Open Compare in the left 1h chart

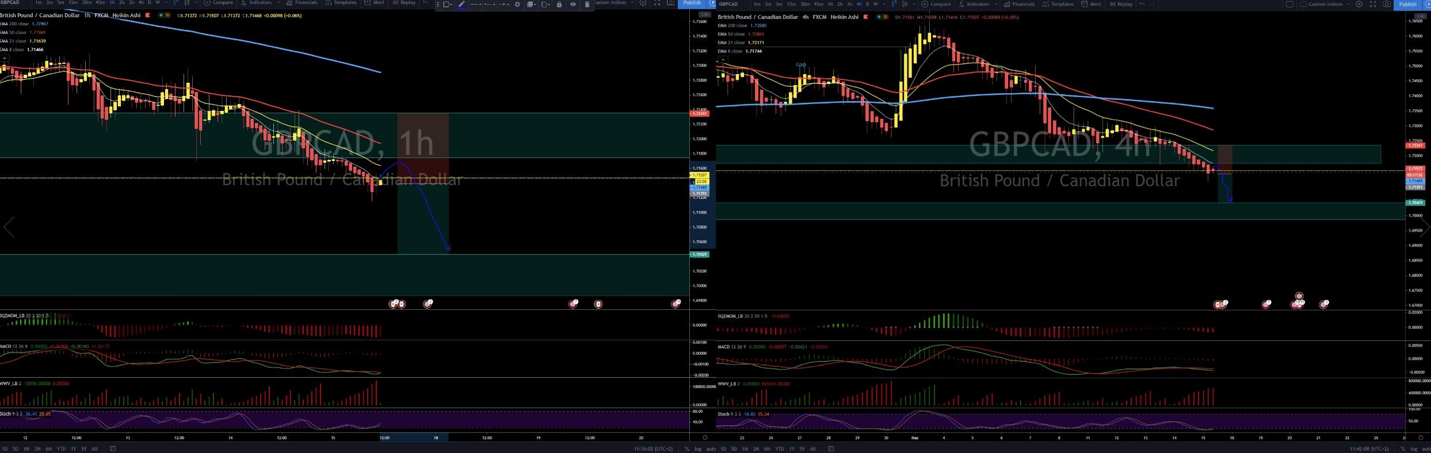tap(219, 3)
